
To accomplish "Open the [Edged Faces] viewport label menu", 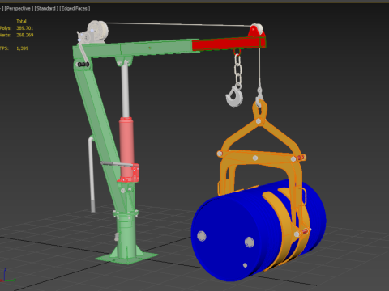I will 75,8.
